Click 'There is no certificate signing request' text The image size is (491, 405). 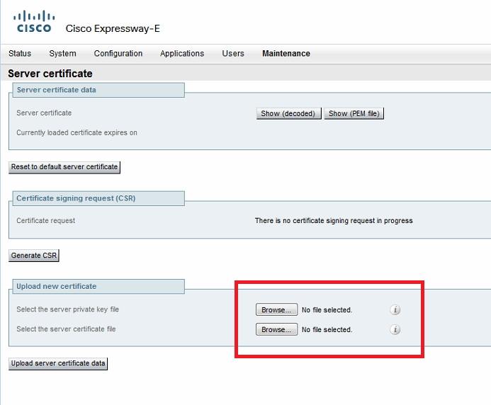point(334,221)
